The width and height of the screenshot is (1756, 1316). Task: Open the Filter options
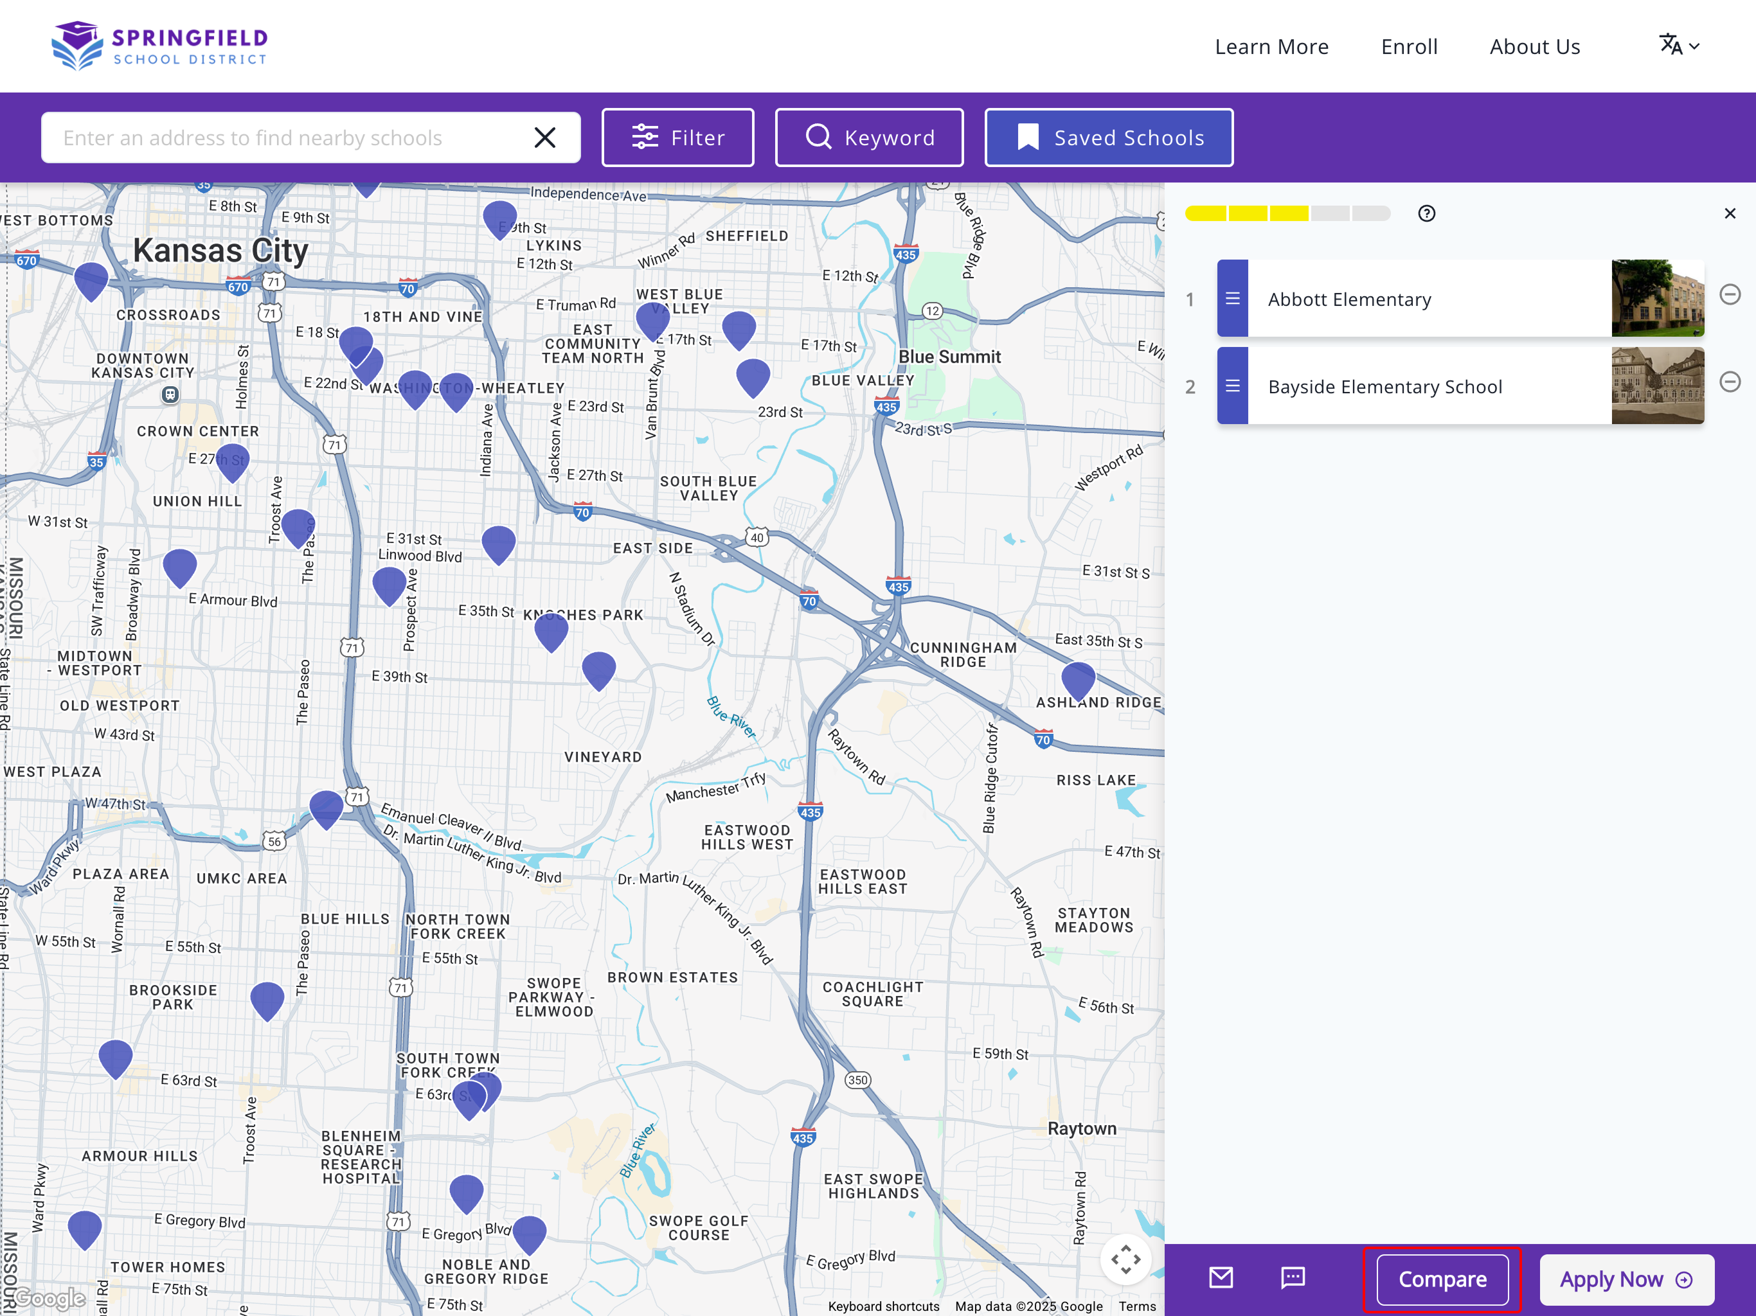click(677, 138)
